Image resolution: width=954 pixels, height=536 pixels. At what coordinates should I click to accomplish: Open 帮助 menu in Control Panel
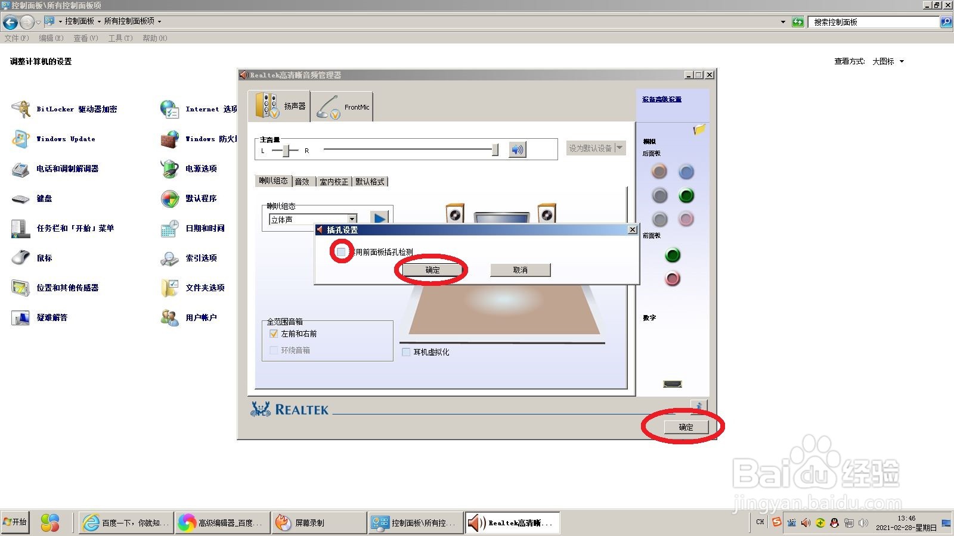tap(155, 38)
